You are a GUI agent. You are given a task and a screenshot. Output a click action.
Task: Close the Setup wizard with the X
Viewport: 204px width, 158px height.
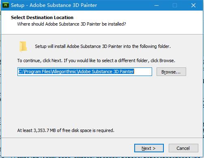click(193, 5)
